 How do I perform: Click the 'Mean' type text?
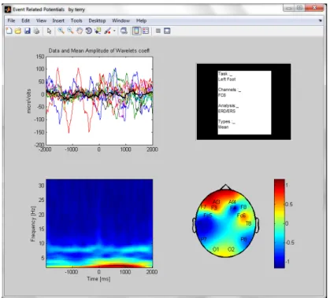tap(224, 127)
